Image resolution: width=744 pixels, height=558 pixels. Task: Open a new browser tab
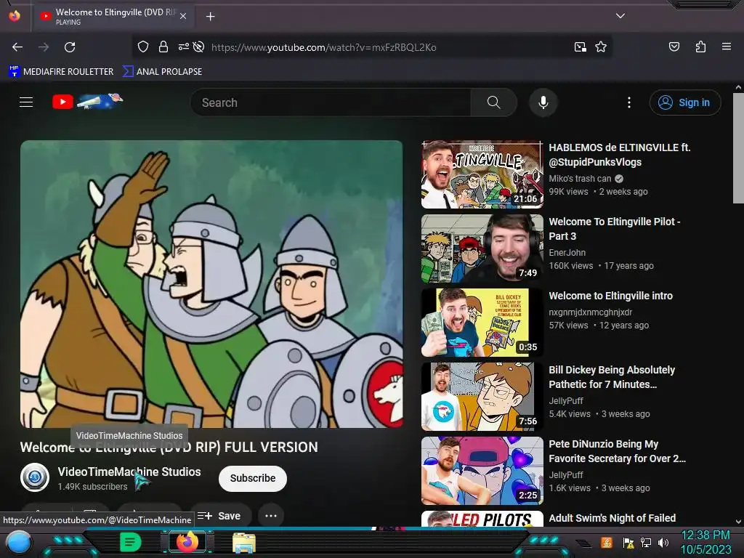click(x=210, y=17)
